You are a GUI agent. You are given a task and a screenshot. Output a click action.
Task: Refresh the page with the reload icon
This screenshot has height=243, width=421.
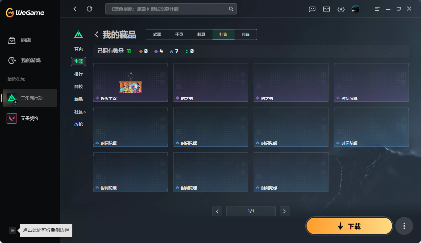89,9
